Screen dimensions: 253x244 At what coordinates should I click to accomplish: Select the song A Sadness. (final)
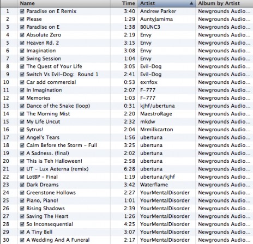click(47, 153)
